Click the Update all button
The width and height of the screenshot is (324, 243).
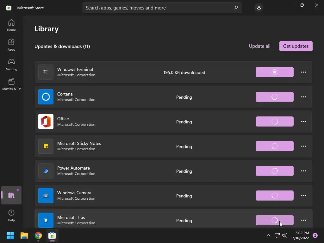tap(259, 46)
